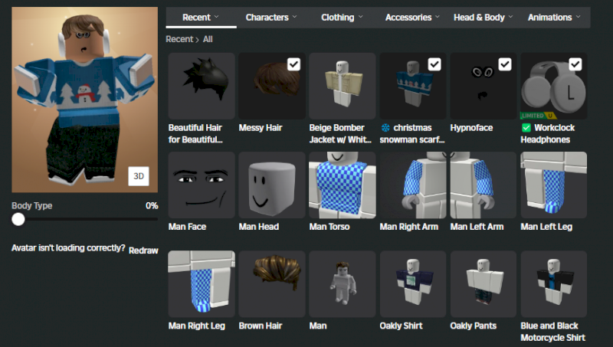Uncheck the Messy Hair equipped checkbox

coord(293,64)
